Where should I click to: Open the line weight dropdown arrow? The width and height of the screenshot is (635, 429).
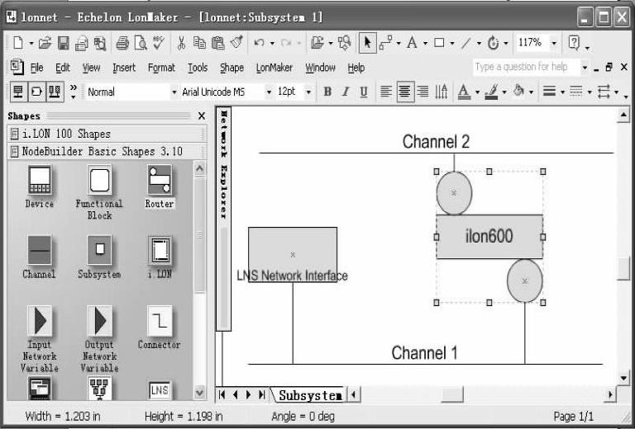coord(562,92)
